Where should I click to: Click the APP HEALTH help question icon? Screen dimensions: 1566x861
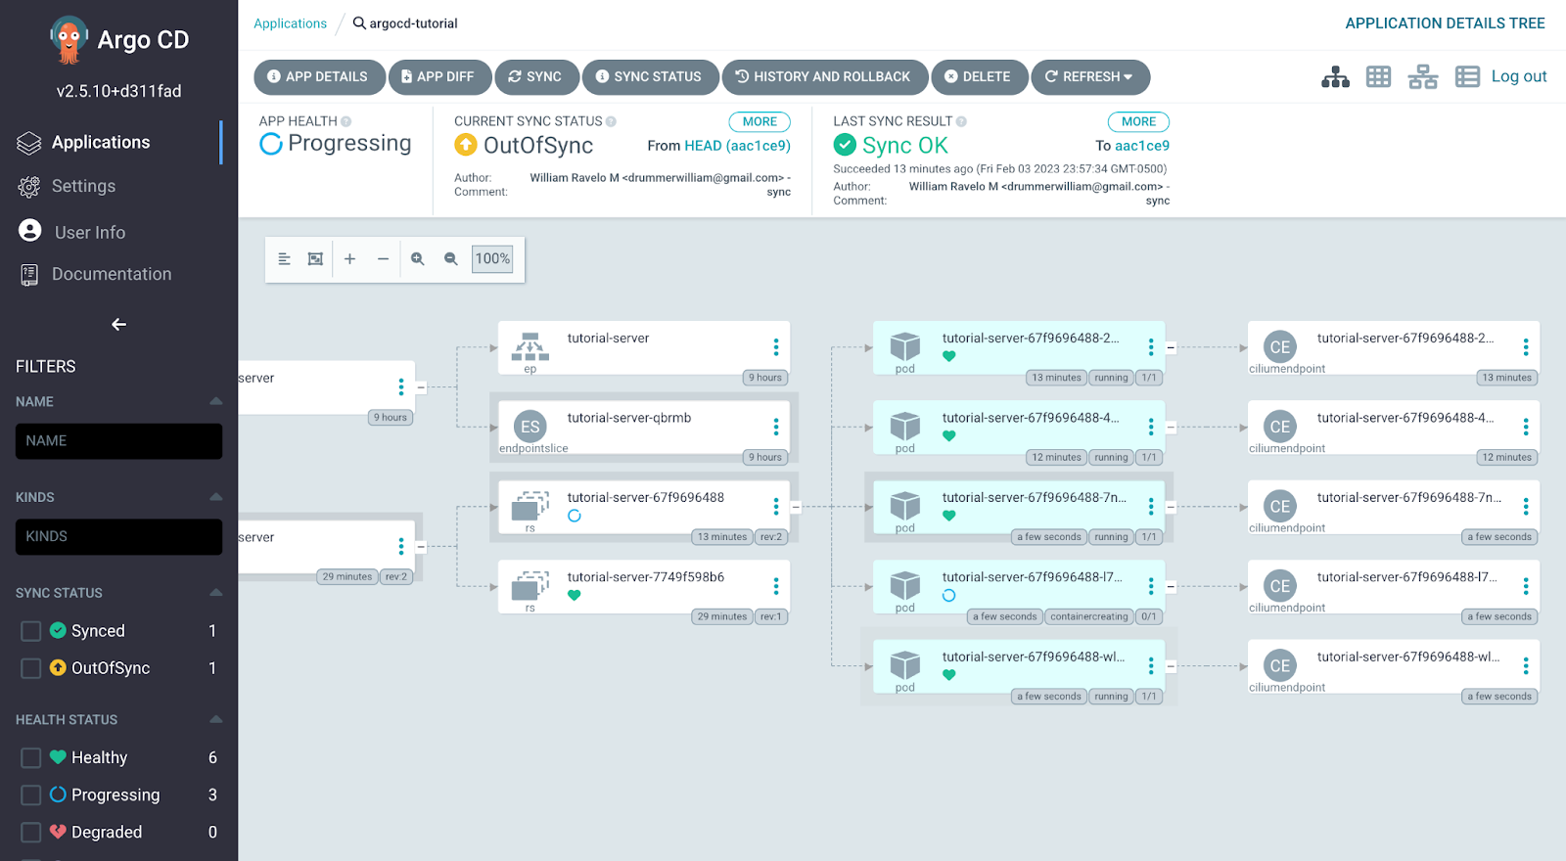[x=345, y=122]
